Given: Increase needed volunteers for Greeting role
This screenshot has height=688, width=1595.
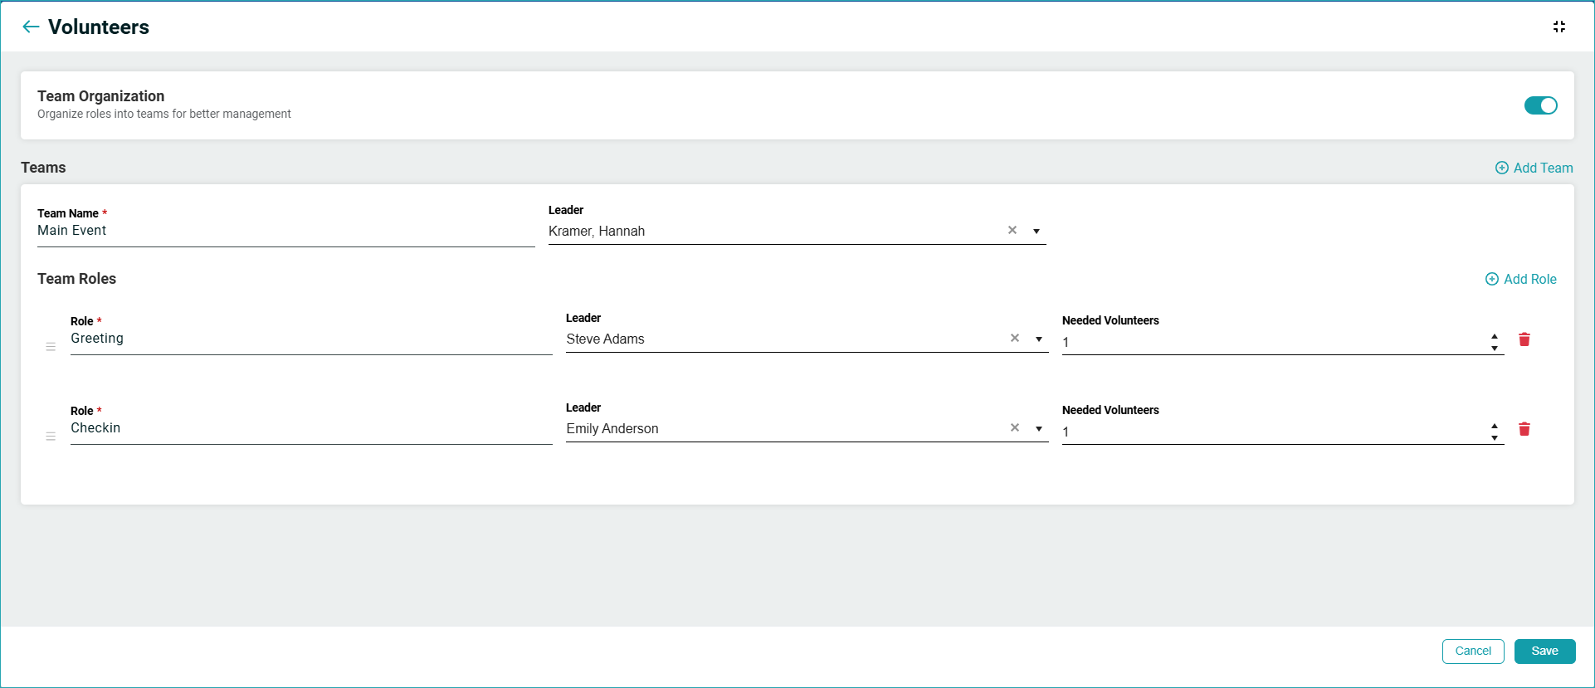Looking at the screenshot, I should [1494, 336].
